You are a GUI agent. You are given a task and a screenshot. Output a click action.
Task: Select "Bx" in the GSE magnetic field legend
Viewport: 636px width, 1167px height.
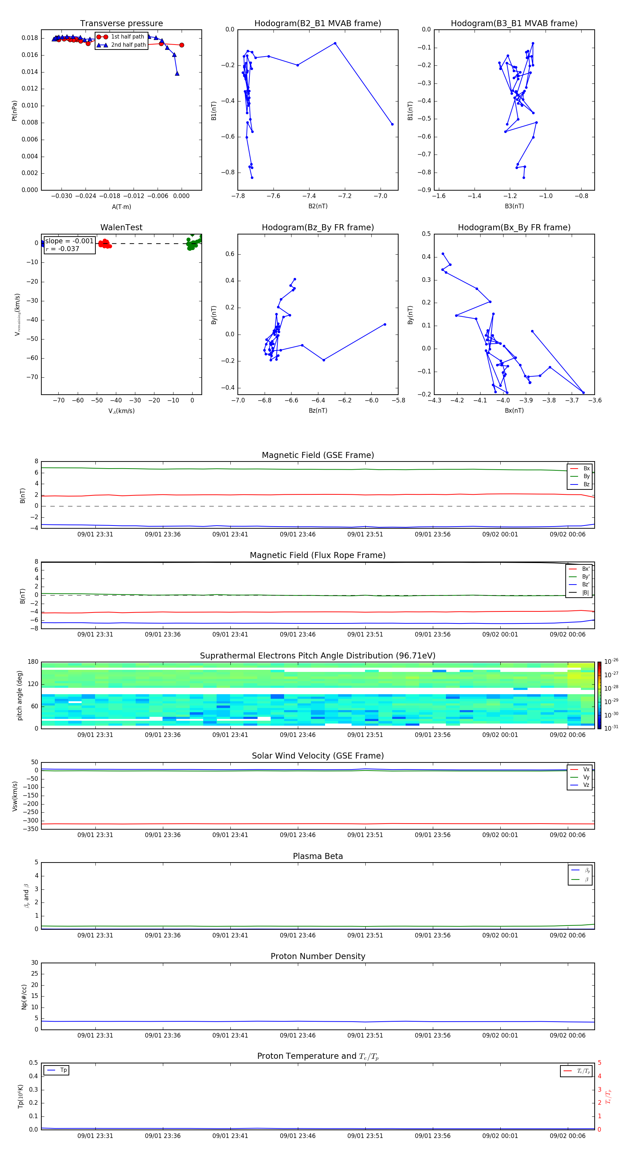click(x=580, y=469)
